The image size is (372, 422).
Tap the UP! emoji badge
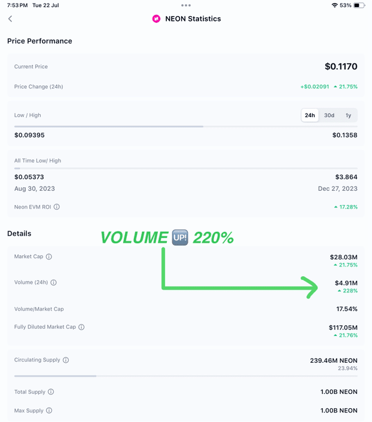tap(180, 237)
